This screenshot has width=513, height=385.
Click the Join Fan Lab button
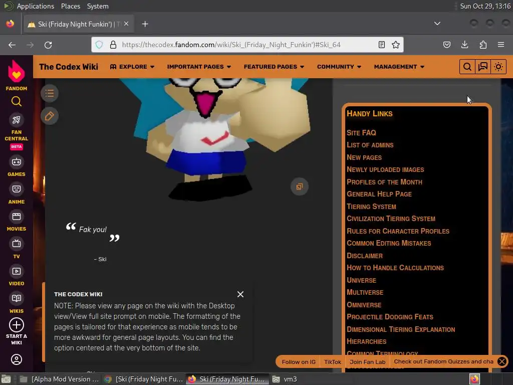(367, 362)
